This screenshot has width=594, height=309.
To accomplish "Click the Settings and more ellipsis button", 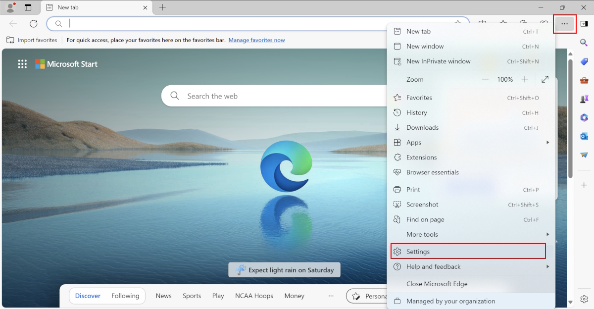I will click(x=564, y=24).
